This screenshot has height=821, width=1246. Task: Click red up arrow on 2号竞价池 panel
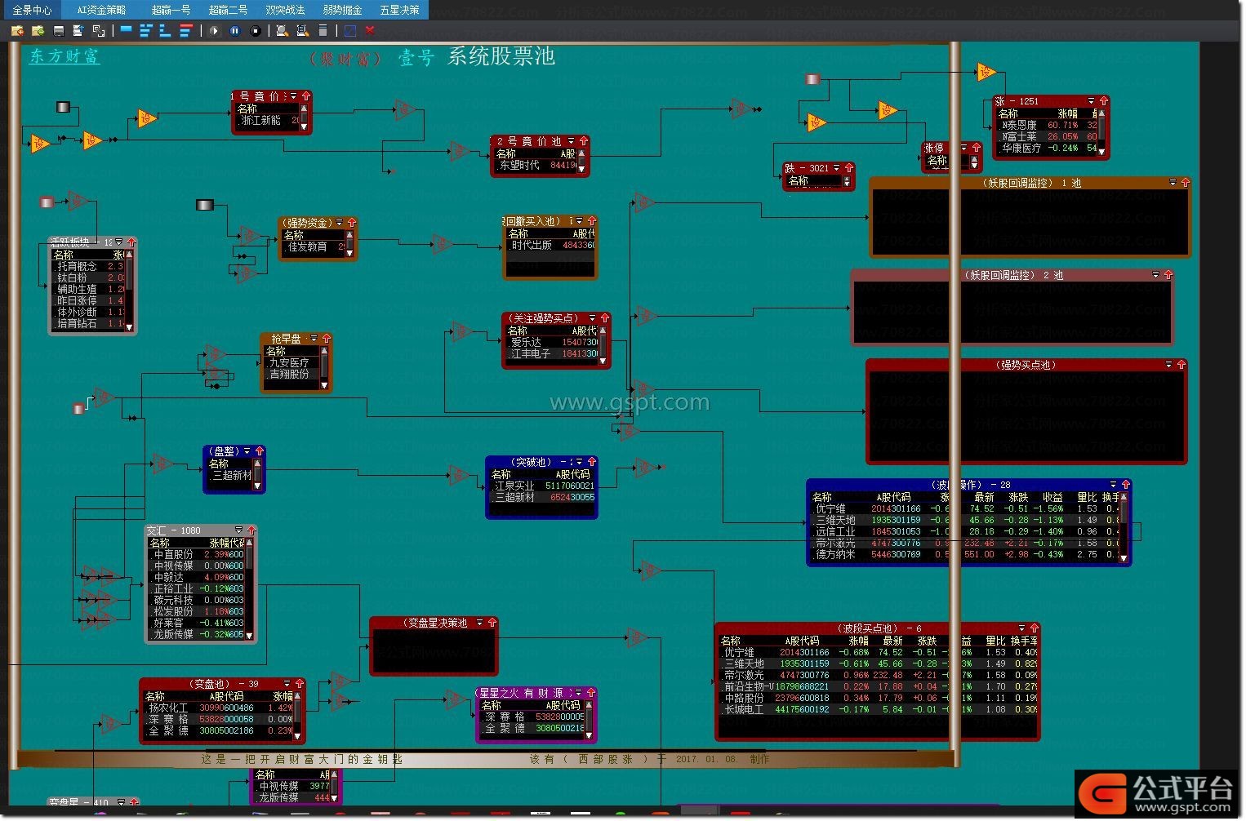coord(583,141)
